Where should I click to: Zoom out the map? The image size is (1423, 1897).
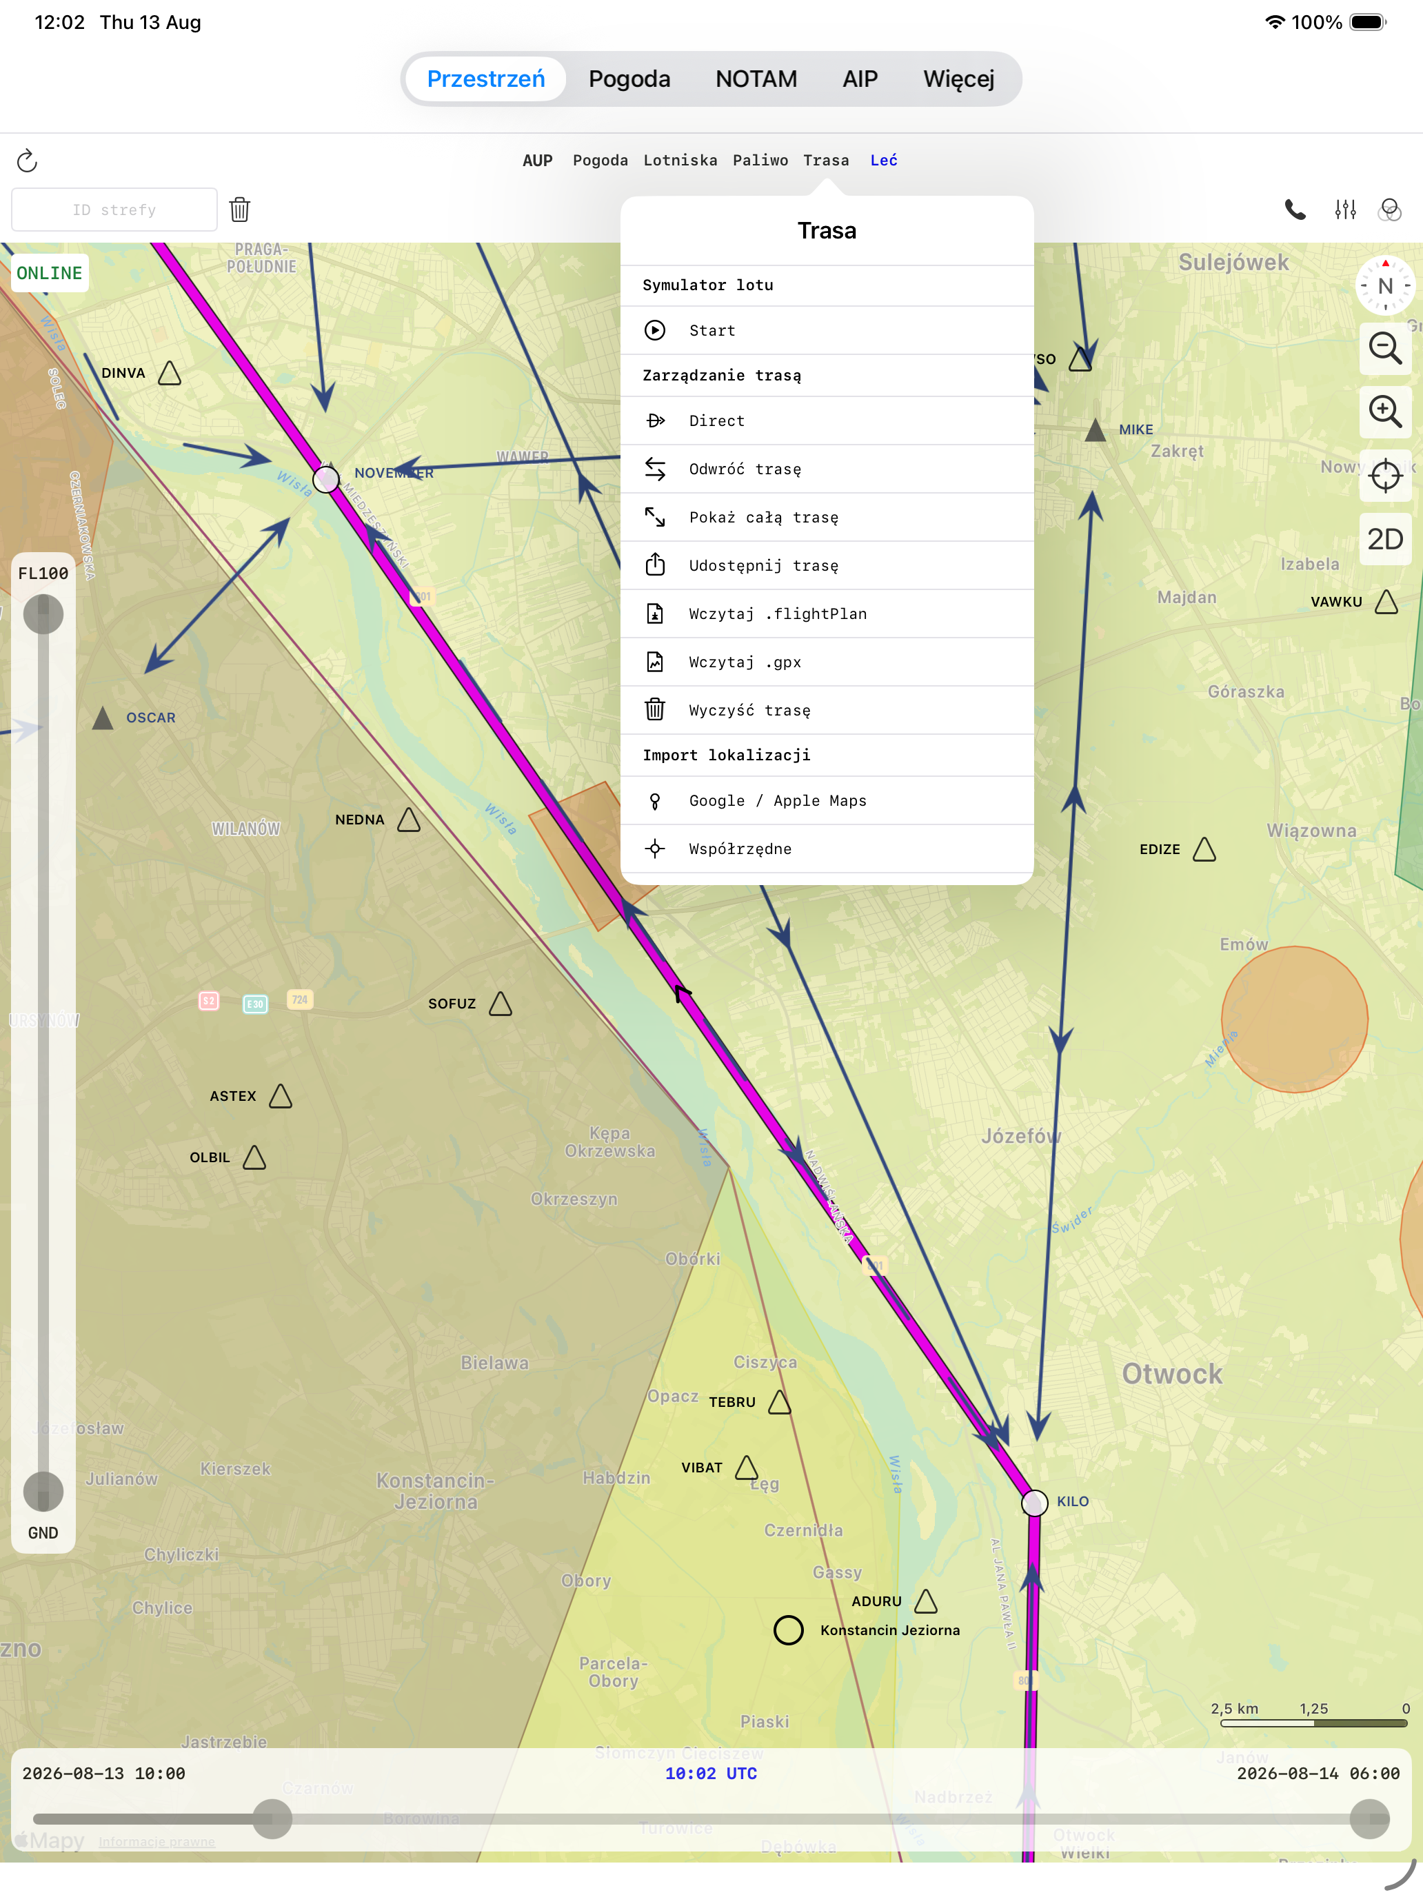[x=1385, y=348]
